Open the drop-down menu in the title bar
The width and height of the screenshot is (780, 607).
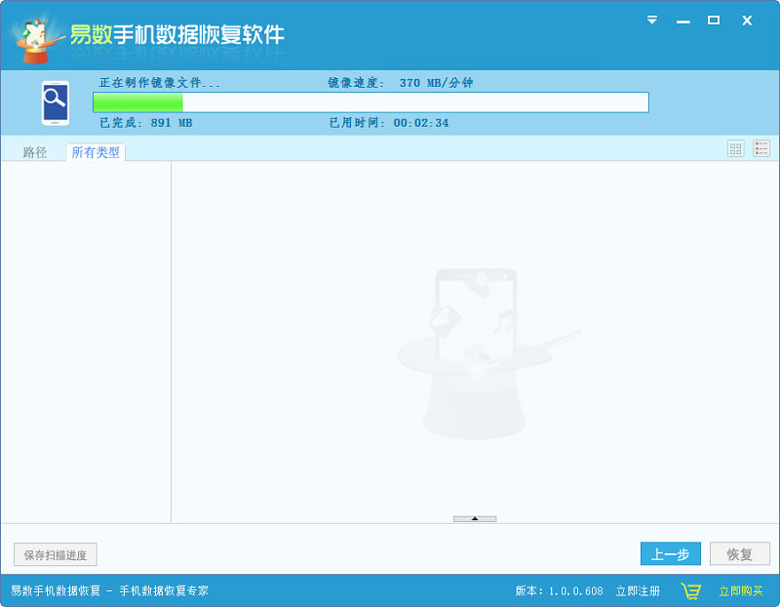(x=650, y=18)
